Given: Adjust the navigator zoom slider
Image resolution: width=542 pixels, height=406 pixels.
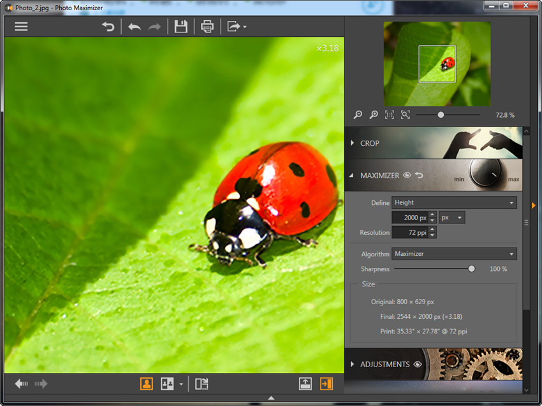Looking at the screenshot, I should click(441, 115).
